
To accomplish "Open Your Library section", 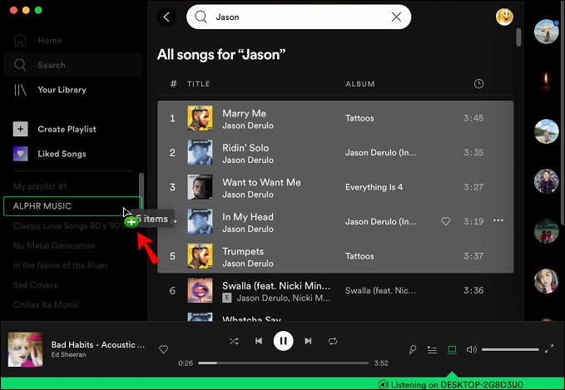I will tap(62, 90).
